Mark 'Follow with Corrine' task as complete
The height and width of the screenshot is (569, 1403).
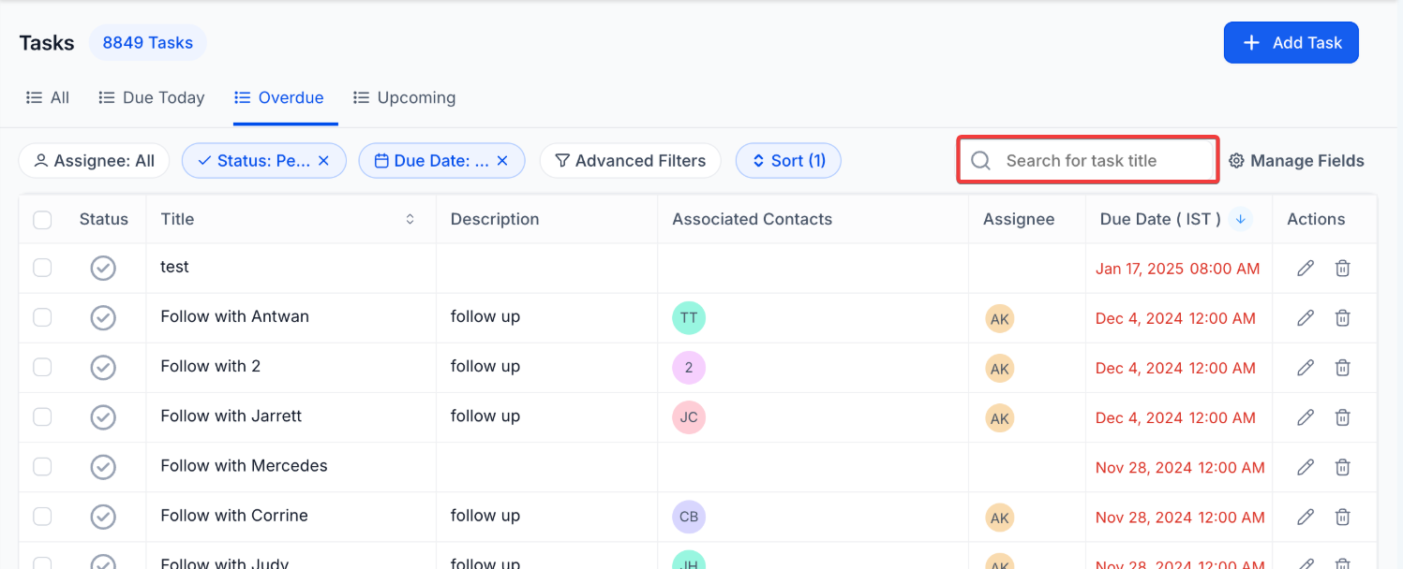103,517
